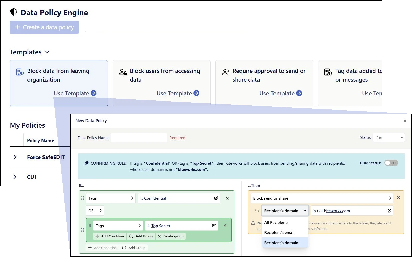Click the drag handle of Confidential condition
The image size is (412, 257).
(83, 198)
